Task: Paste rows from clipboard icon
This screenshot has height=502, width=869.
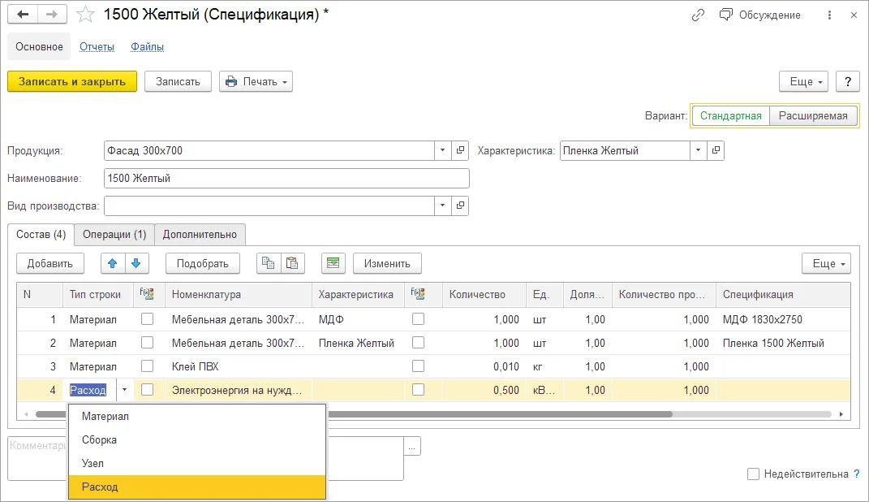Action: coord(292,263)
